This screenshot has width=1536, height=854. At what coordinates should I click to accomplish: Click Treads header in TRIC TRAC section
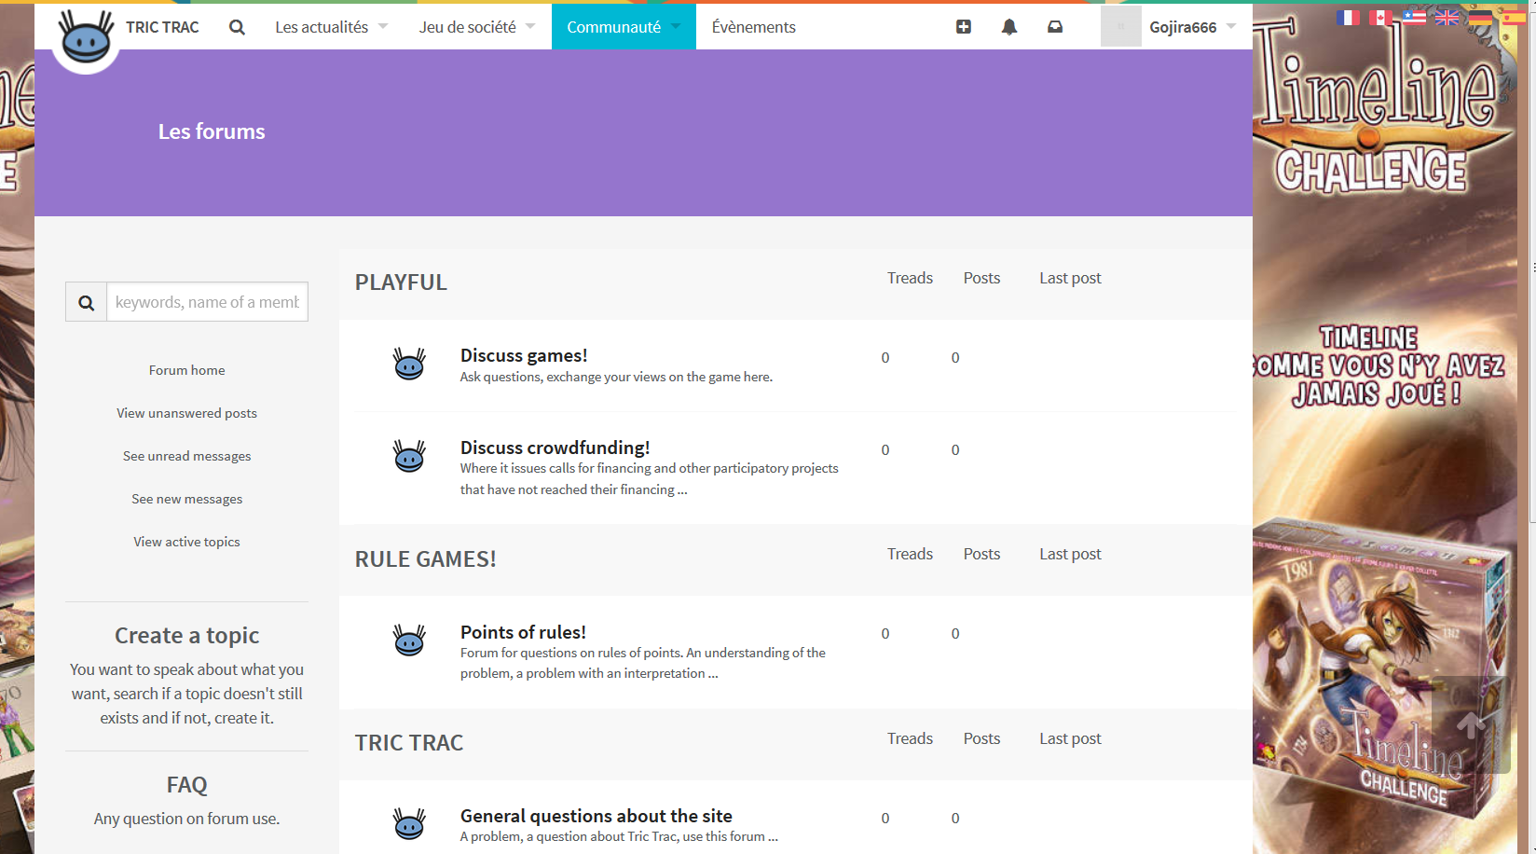pos(910,738)
